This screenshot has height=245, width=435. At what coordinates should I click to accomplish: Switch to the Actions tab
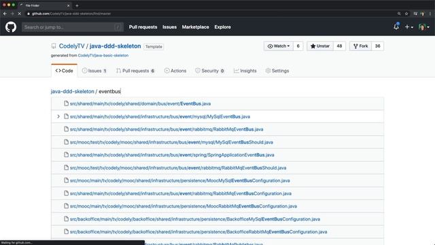(x=175, y=71)
